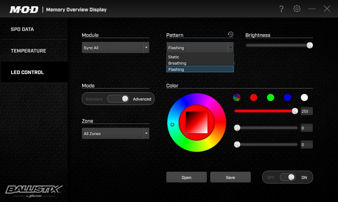
Task: Click the red value field 255
Action: (307, 111)
